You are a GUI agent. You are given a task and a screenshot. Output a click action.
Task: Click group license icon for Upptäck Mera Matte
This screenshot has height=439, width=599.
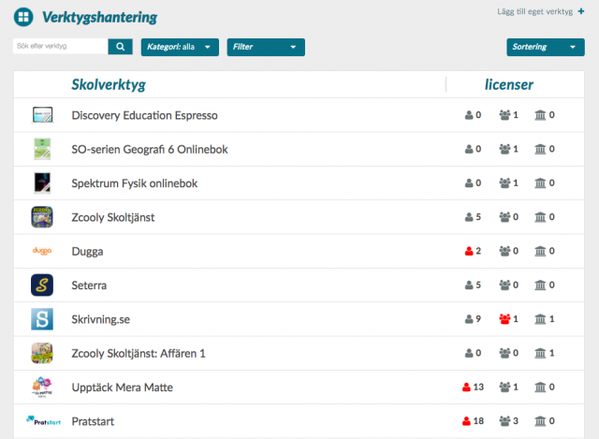coord(504,387)
